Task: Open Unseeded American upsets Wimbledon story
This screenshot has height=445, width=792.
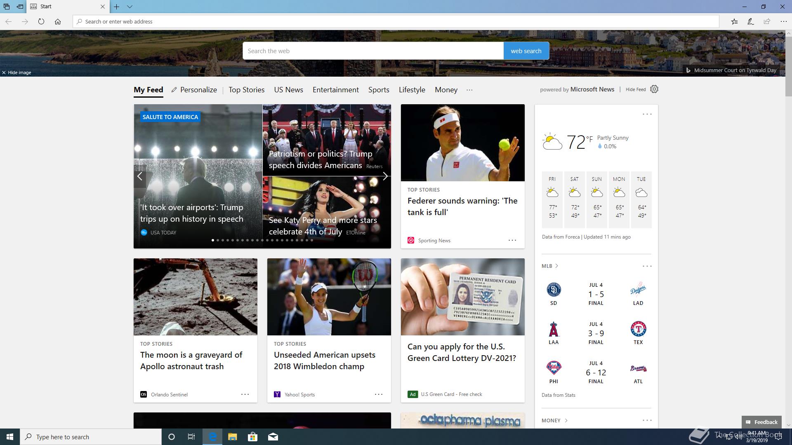Action: tap(325, 361)
